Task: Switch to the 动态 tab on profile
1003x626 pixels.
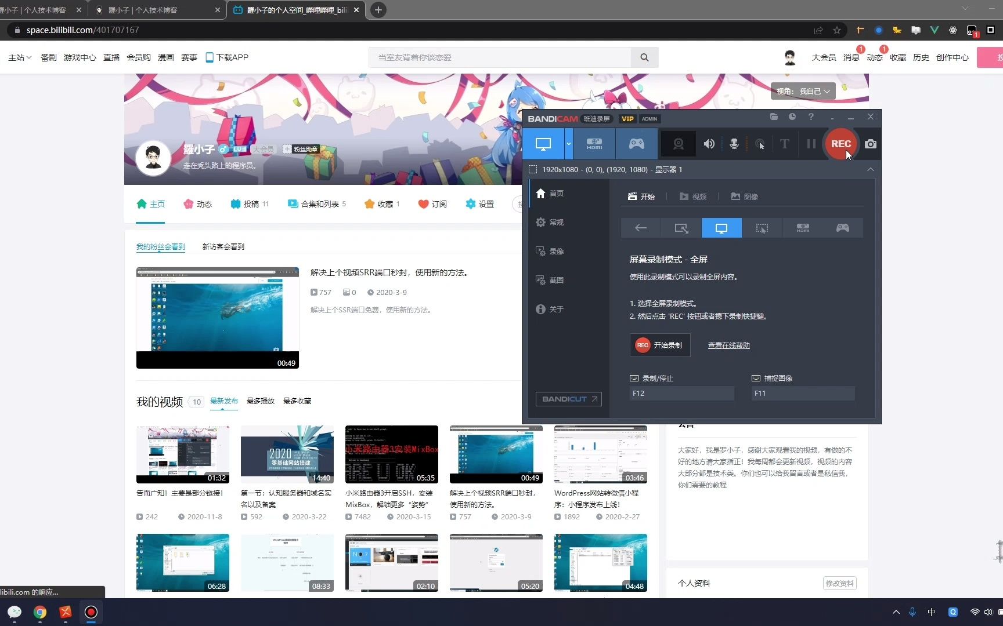Action: point(197,204)
